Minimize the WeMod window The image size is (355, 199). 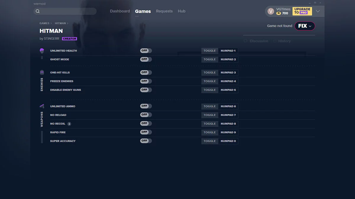[310, 3]
